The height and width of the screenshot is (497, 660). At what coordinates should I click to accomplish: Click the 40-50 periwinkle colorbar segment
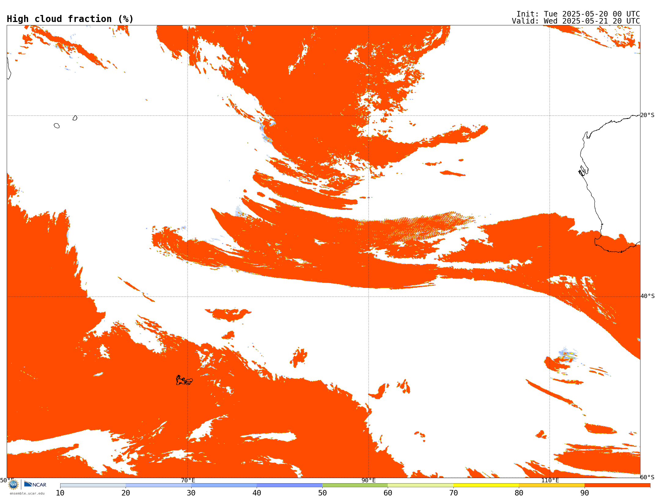[289, 485]
